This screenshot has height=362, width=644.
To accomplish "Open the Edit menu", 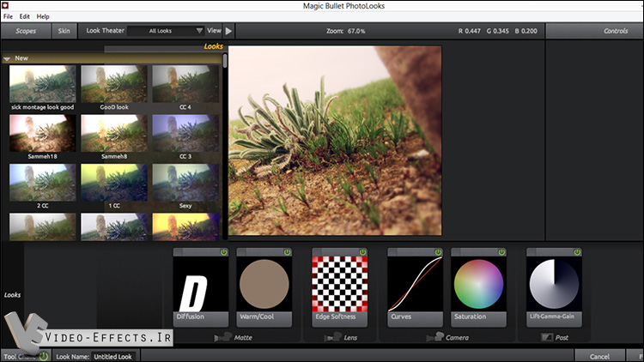I will [25, 16].
